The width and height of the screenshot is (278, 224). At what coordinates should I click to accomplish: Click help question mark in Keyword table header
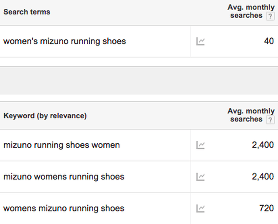pyautogui.click(x=270, y=120)
